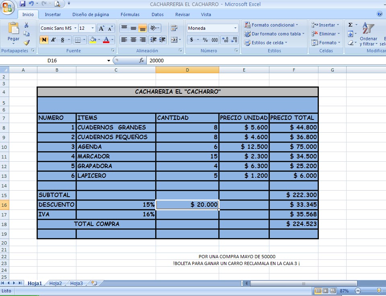Image resolution: width=386 pixels, height=296 pixels.
Task: Open Ordenar y filtrar menu
Action: click(x=368, y=34)
